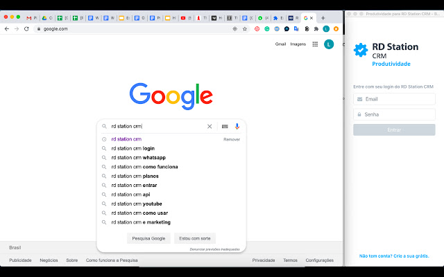444x277 pixels.
Task: Switch to the Google Drive tab
Action: pos(47,18)
